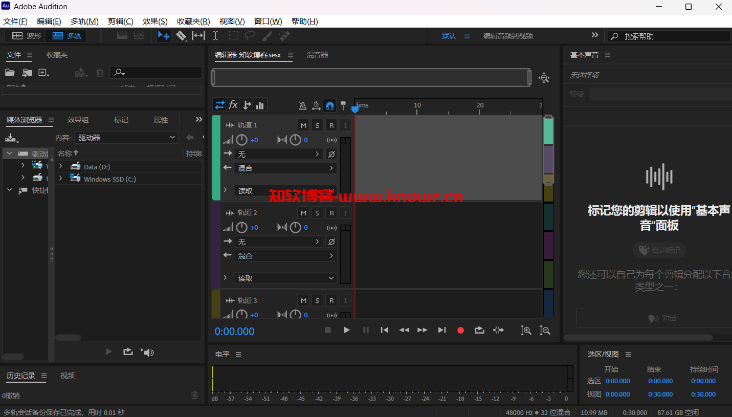Screen dimensions: 732x417
Task: Toggle snapping magnet icon
Action: point(330,105)
